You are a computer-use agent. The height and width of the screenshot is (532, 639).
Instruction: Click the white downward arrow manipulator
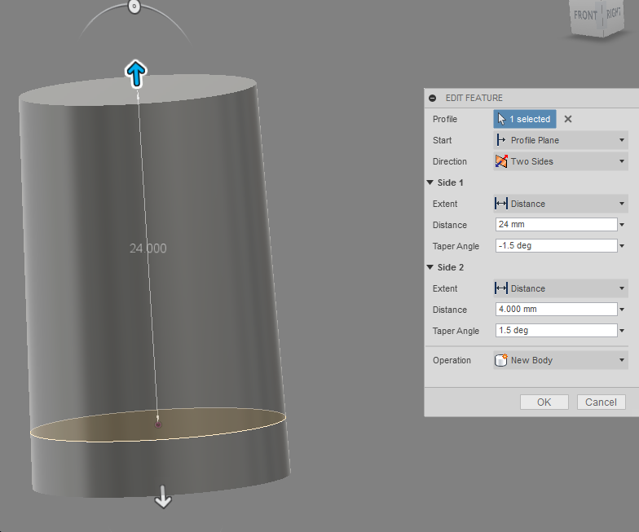[163, 497]
